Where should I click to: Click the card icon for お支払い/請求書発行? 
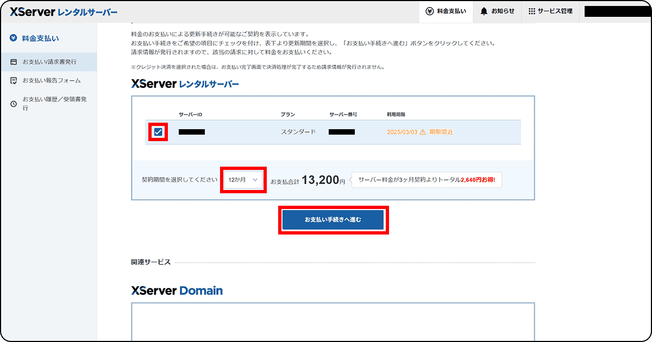click(x=14, y=62)
